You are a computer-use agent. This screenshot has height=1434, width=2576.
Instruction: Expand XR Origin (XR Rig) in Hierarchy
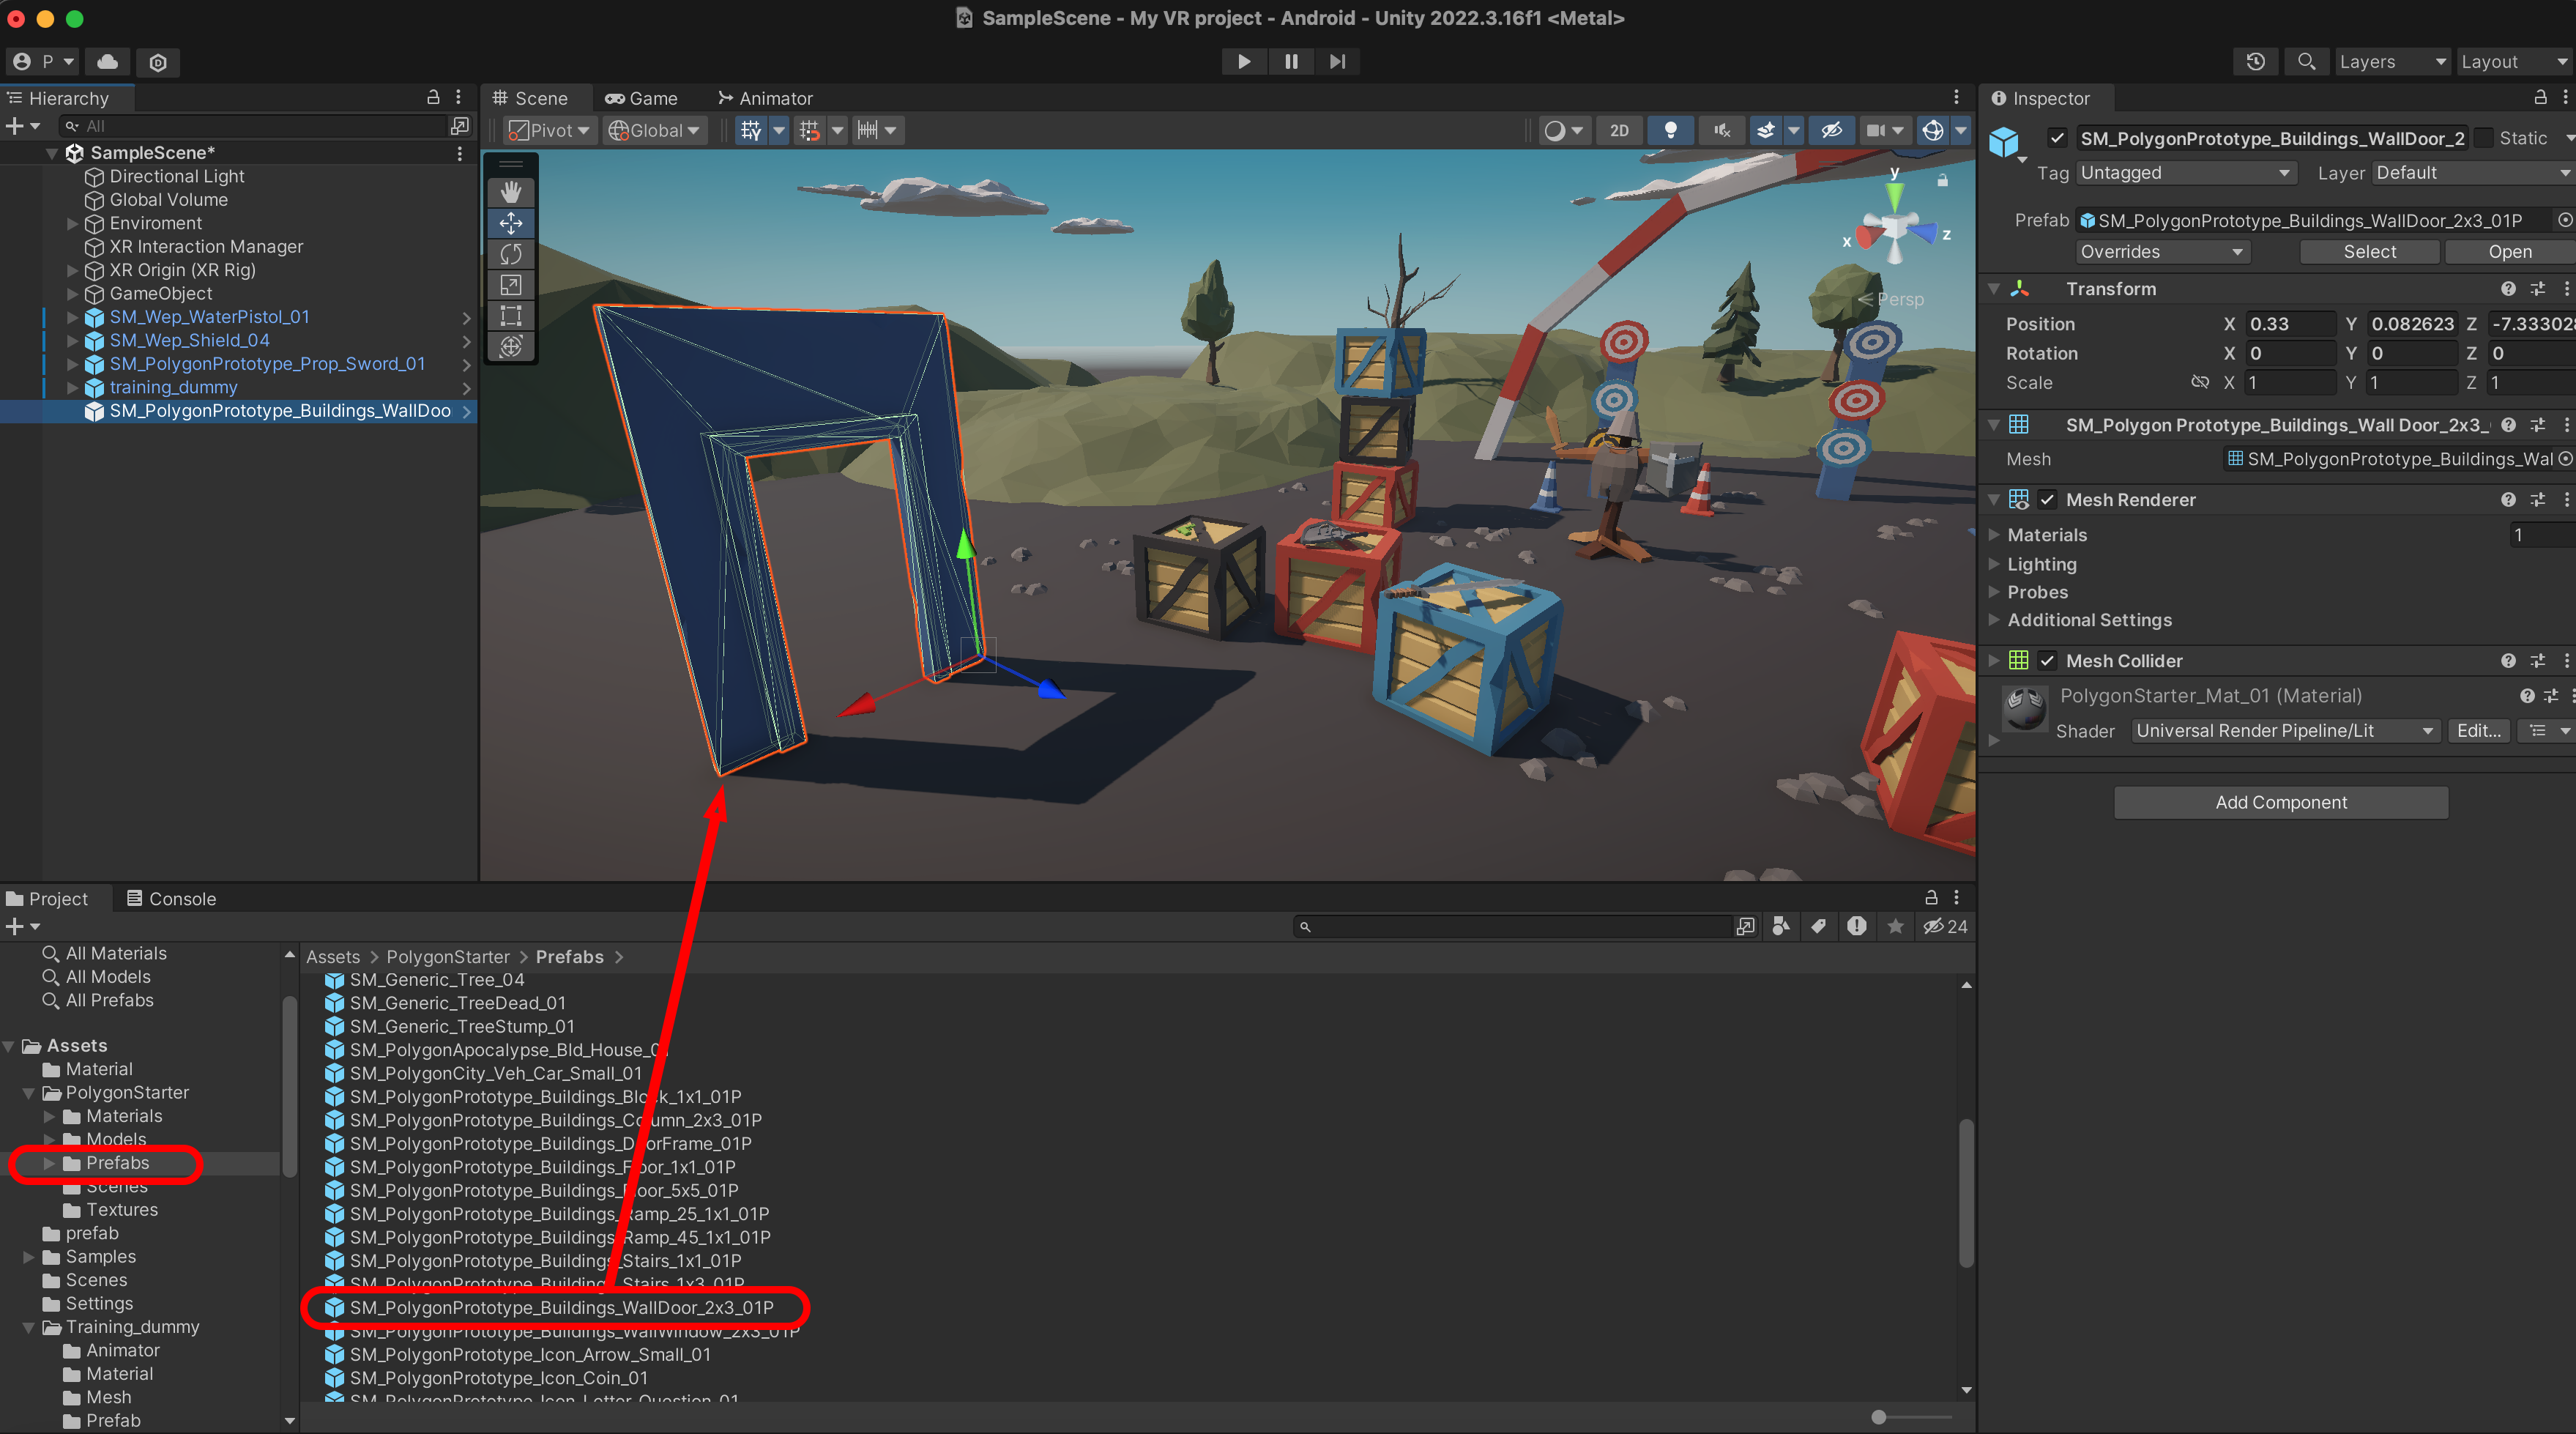(72, 270)
